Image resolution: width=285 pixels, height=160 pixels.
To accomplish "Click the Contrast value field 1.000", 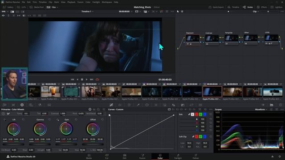I will click(62, 114).
